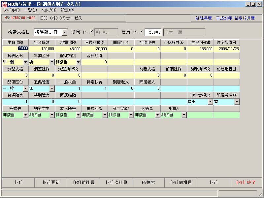Click the 合計所得 value field
The image size is (264, 198).
tap(95, 62)
